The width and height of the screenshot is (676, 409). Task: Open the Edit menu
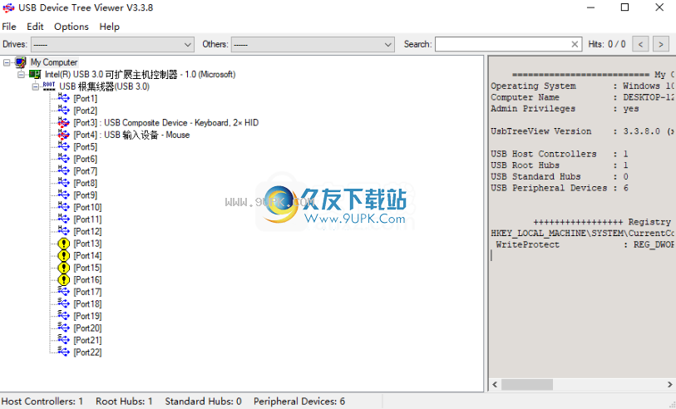point(35,27)
